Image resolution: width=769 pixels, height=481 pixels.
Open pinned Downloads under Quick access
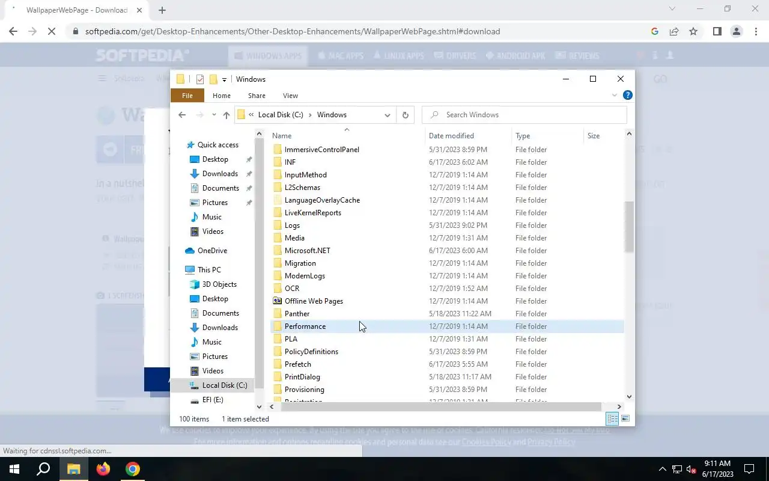[x=220, y=174]
